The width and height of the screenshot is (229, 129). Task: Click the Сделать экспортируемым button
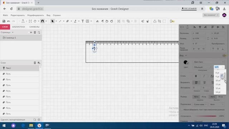(13, 120)
